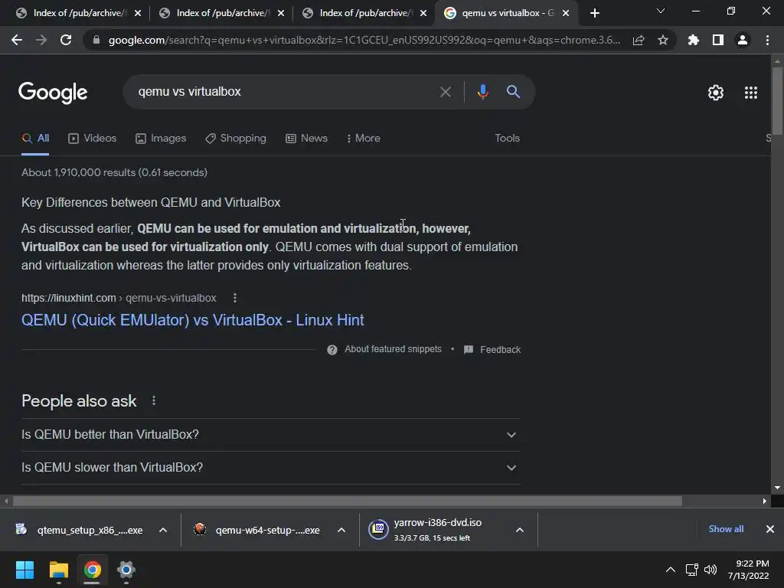Viewport: 784px width, 588px height.
Task: Open File Explorer from taskbar
Action: pos(58,570)
